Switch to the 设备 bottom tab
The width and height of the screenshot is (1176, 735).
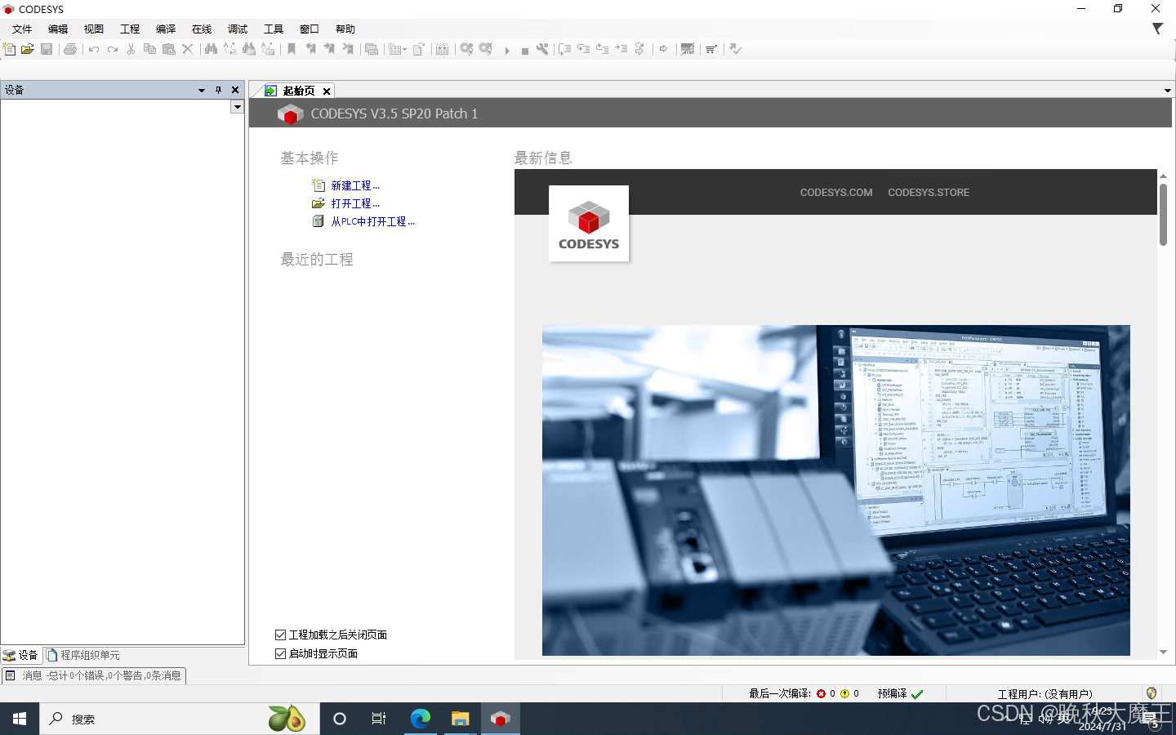20,655
